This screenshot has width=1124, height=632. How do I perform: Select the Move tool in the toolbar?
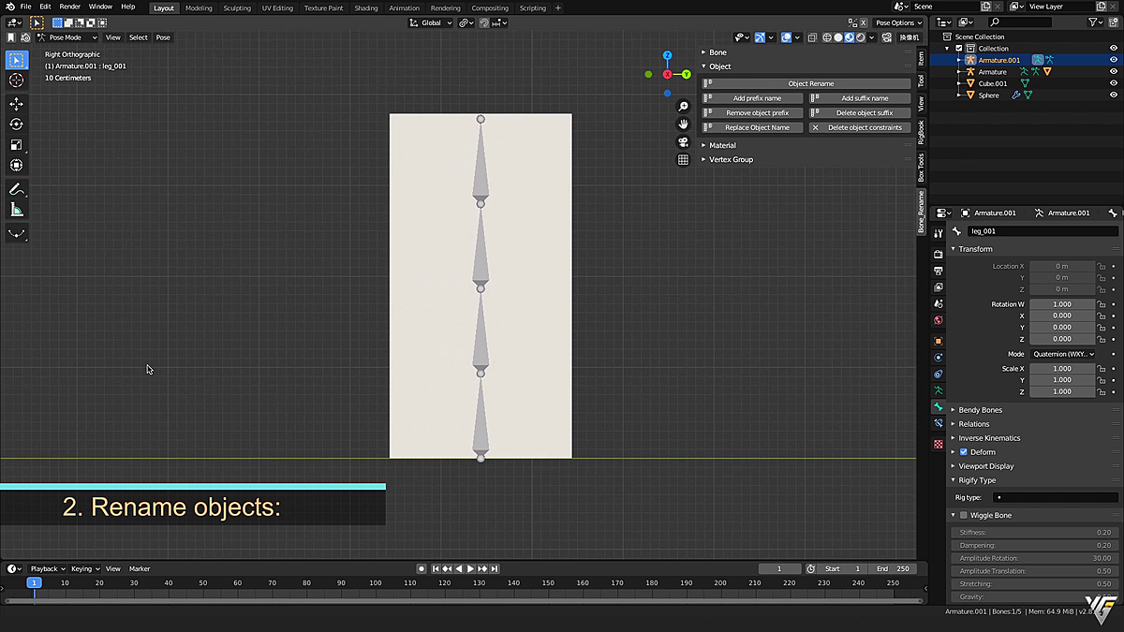15,104
